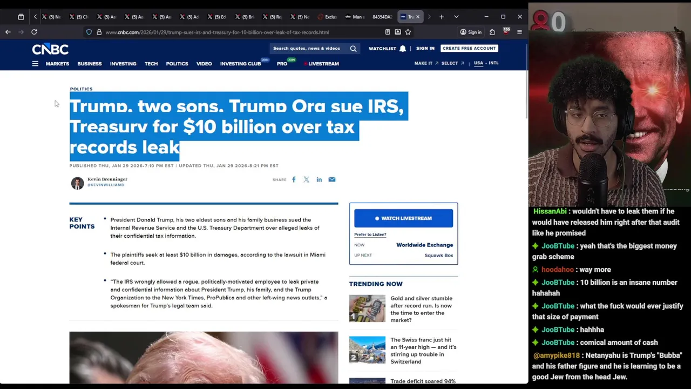Open author Kevin Breuninger's page
Viewport: 691px width, 389px height.
point(107,179)
